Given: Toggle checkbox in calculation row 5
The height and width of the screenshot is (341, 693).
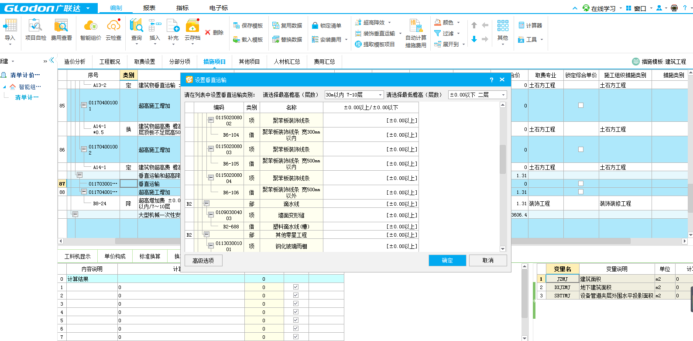Looking at the screenshot, I should [x=296, y=320].
